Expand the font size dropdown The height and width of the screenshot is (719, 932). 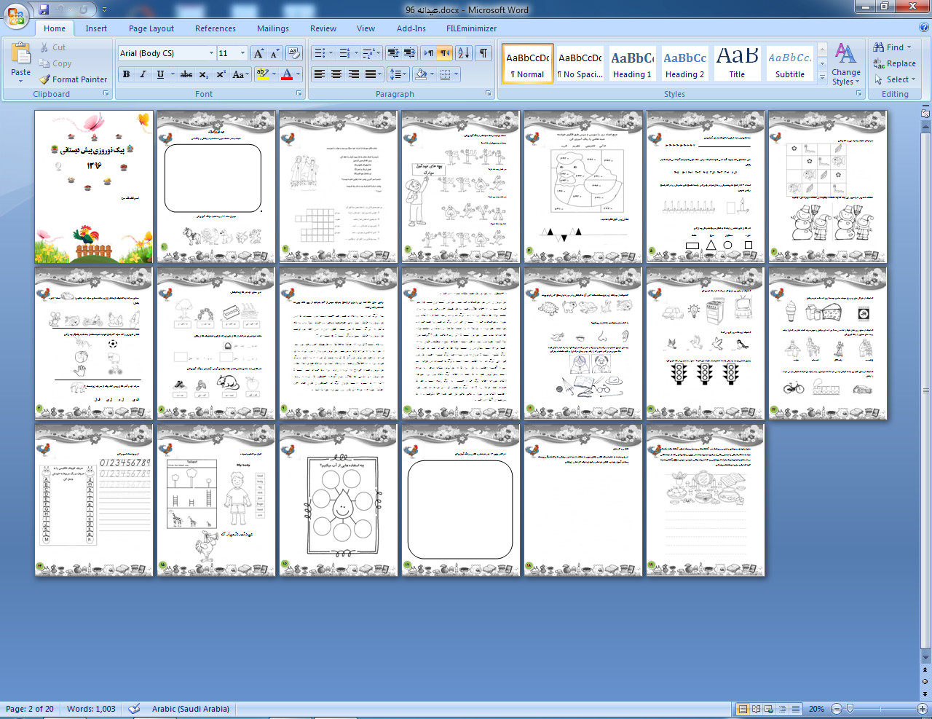pyautogui.click(x=242, y=53)
